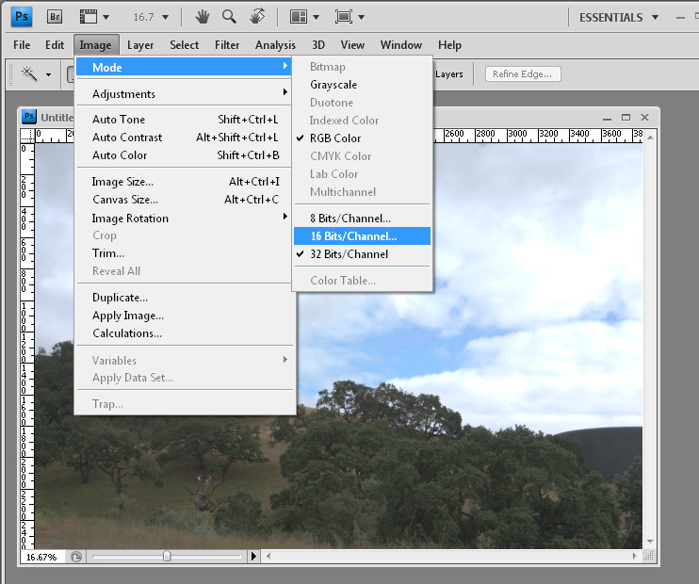
Task: Select checked 32 Bits/Channel option
Action: coord(362,254)
